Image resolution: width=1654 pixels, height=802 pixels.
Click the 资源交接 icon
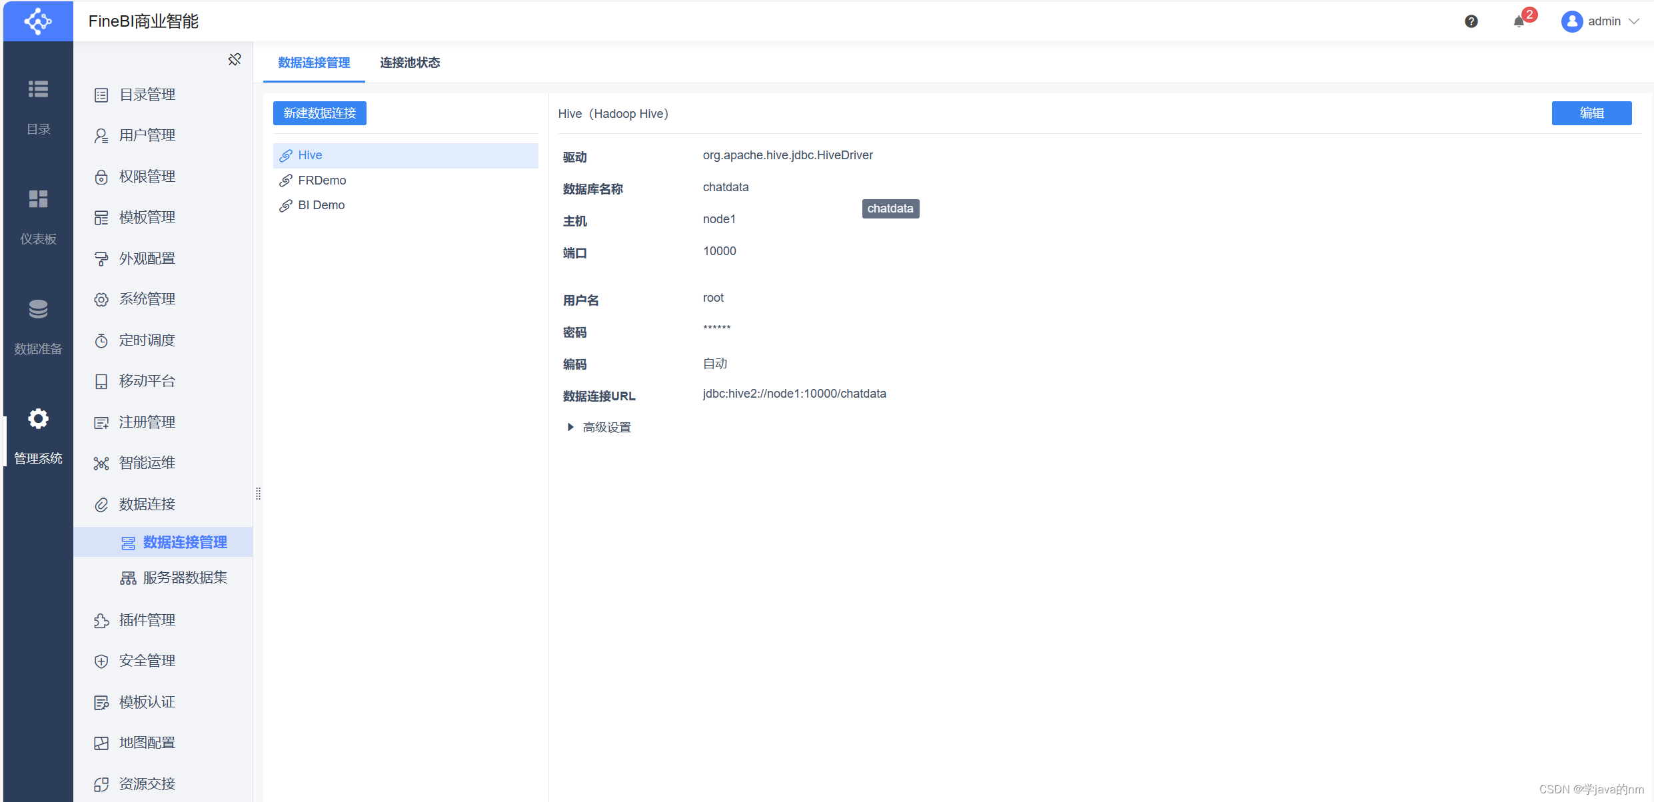coord(101,785)
